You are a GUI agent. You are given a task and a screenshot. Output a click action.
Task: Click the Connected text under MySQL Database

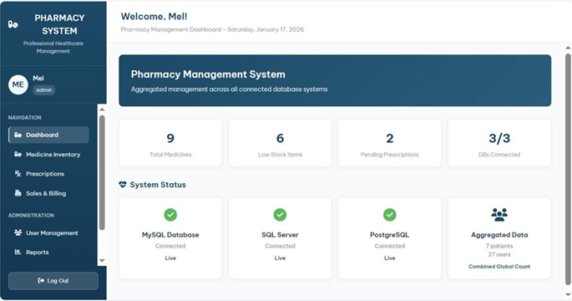coord(170,246)
